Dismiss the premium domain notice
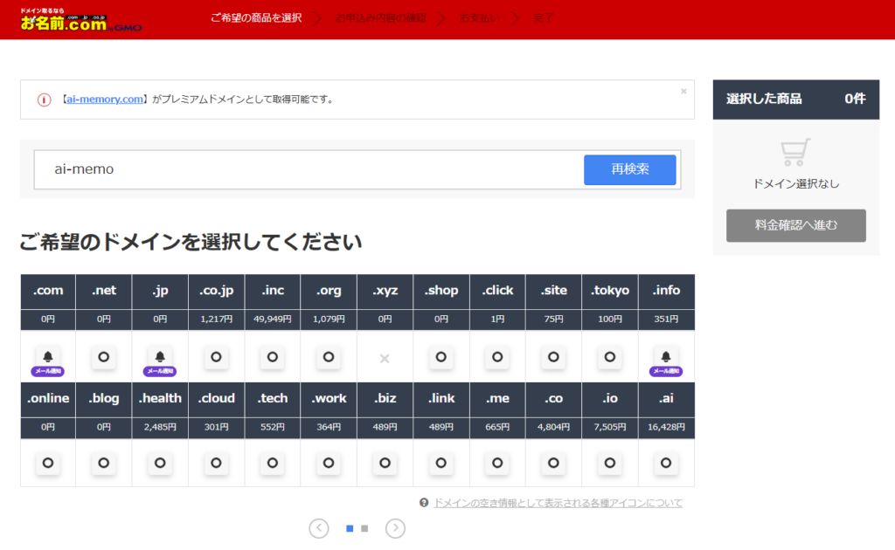895x550 pixels. click(x=683, y=91)
